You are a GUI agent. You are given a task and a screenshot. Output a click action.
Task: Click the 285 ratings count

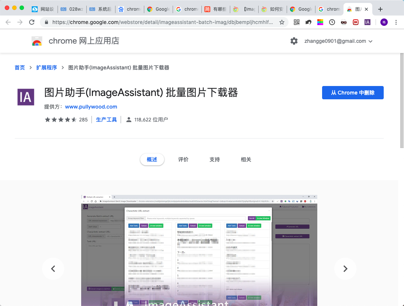83,120
